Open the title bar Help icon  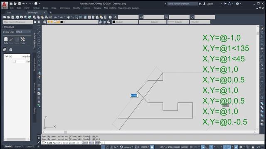tap(237, 4)
